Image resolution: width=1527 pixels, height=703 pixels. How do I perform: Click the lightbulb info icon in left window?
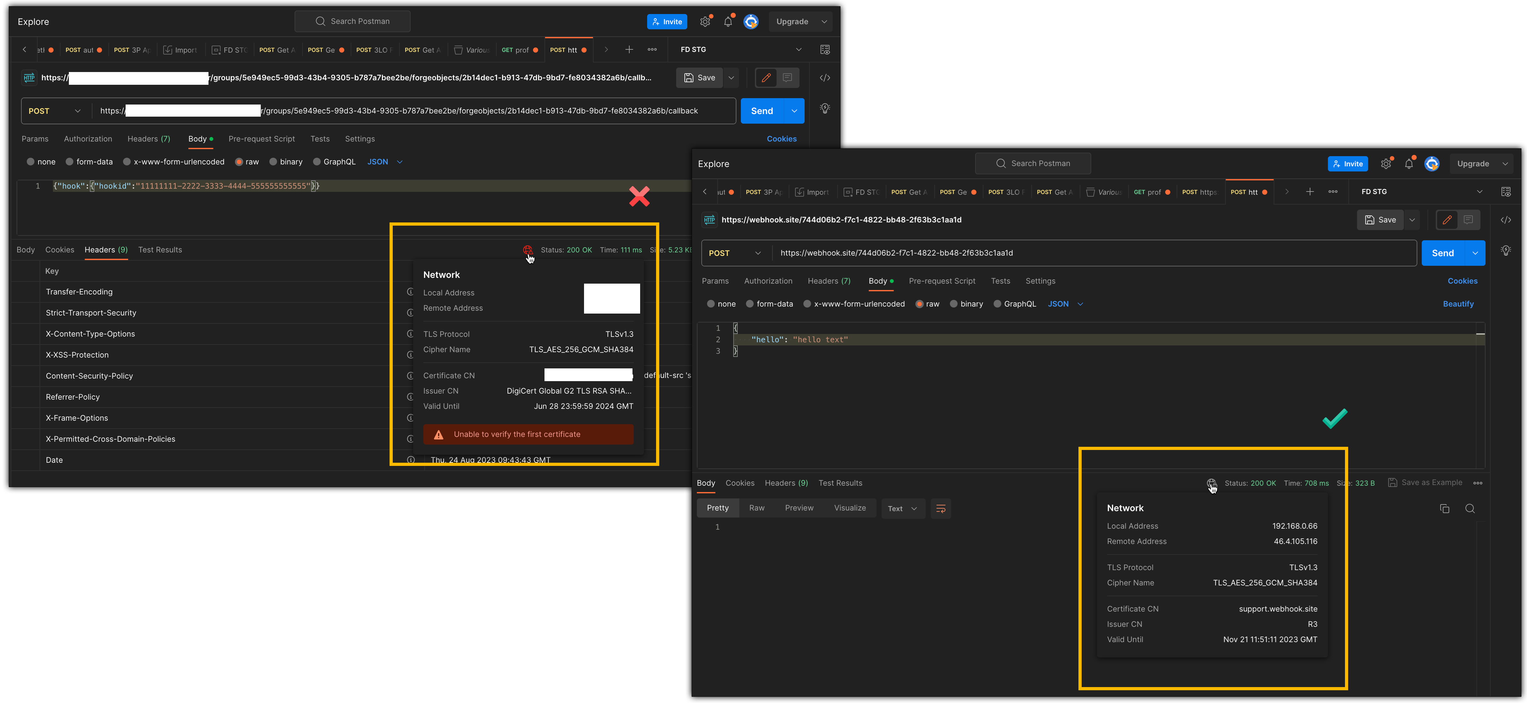coord(825,108)
